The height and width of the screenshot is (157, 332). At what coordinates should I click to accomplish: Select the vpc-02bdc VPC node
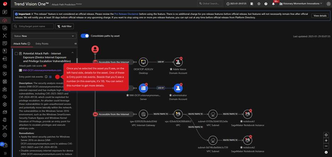point(178,114)
